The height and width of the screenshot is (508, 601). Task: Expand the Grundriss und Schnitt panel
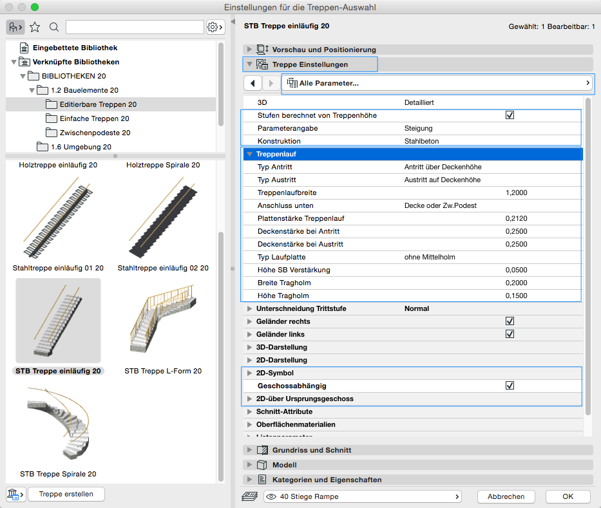(x=249, y=450)
